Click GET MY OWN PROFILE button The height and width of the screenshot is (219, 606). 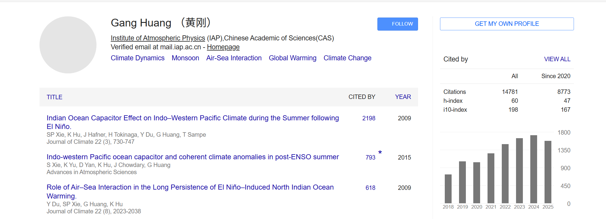pos(507,24)
